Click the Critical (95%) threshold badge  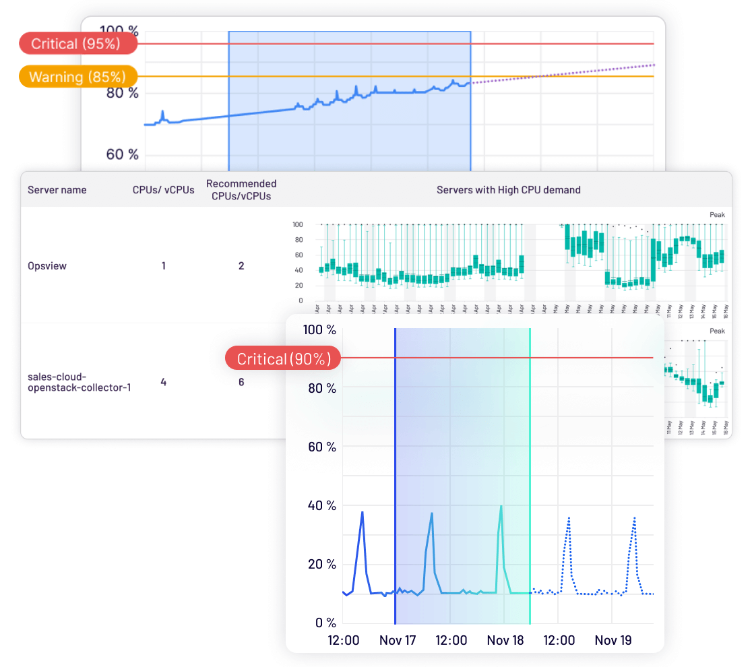77,43
